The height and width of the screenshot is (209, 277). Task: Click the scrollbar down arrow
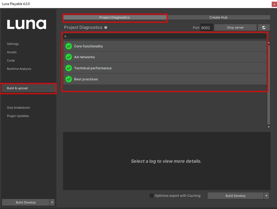coord(269,127)
